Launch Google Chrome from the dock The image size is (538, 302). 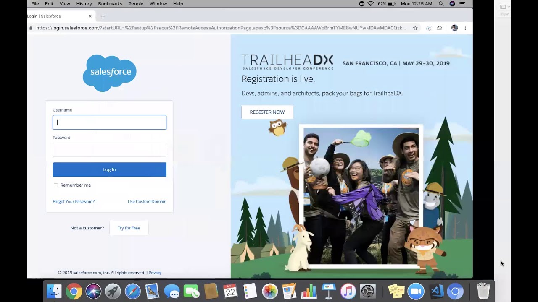[74, 292]
